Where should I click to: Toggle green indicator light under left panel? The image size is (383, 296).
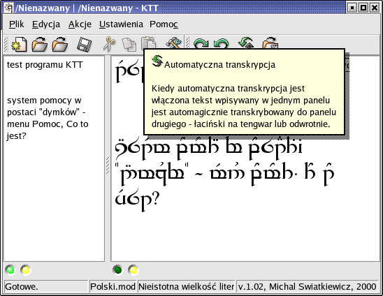pos(10,270)
